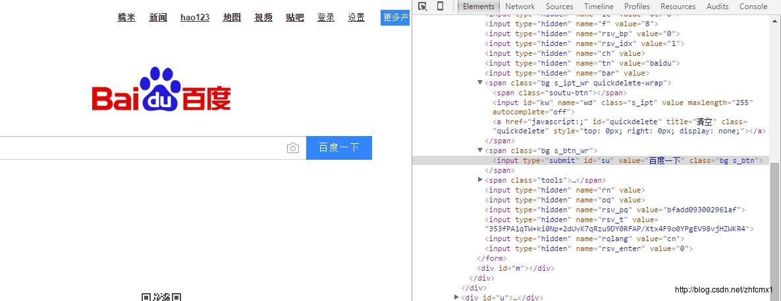Expand the div id="u" node
781x301 pixels.
(x=457, y=297)
